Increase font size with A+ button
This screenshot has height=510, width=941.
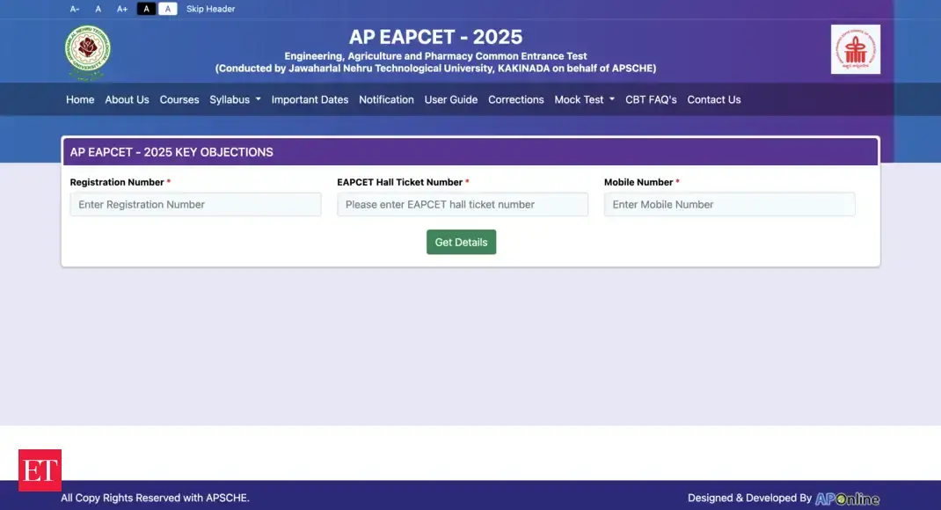point(122,9)
